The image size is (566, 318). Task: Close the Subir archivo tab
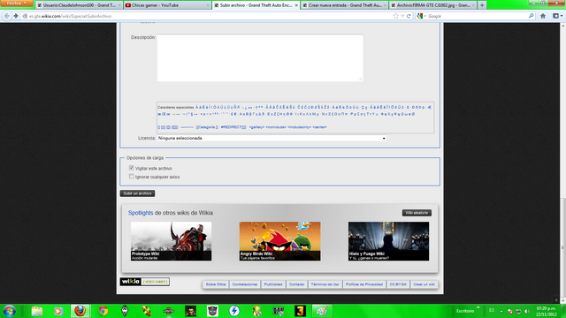[x=296, y=5]
